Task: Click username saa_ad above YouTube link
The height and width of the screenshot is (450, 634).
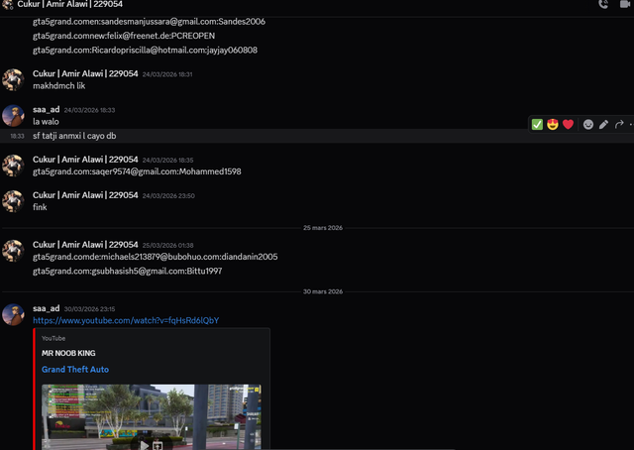Action: click(x=47, y=308)
